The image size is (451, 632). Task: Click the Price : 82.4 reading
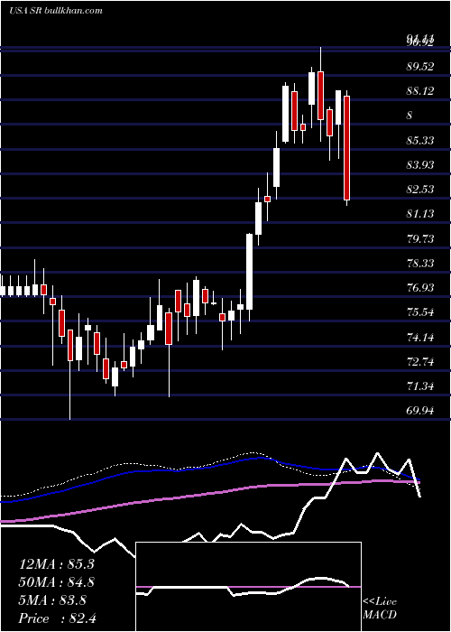(57, 618)
